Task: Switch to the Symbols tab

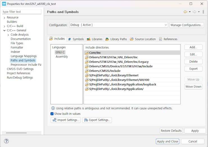Action: click(x=76, y=39)
